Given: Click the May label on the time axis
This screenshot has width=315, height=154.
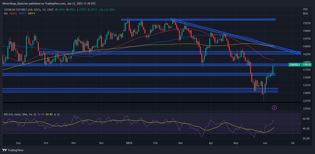Looking at the screenshot, I should coord(236,143).
